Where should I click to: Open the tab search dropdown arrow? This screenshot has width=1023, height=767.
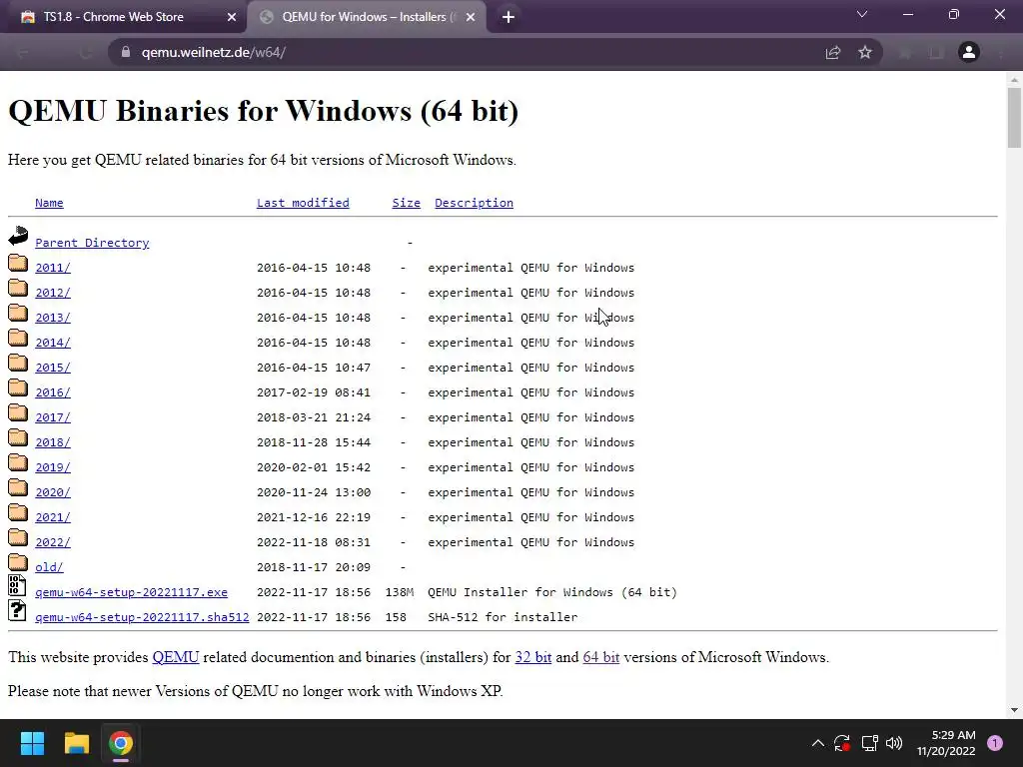[862, 14]
